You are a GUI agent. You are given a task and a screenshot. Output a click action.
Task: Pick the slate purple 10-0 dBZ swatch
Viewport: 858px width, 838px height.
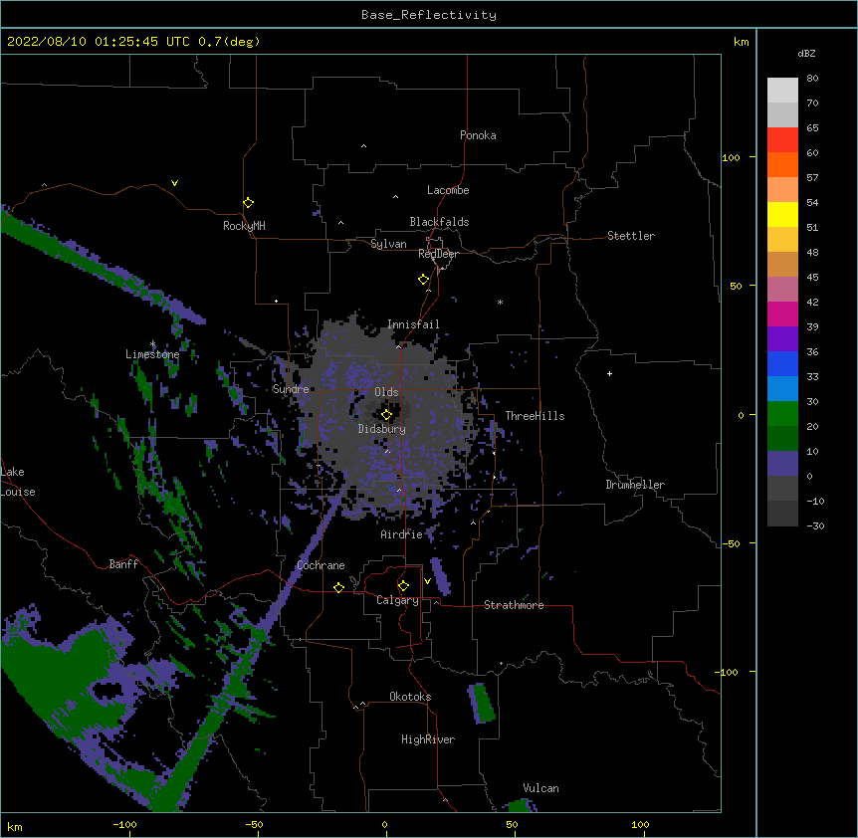(x=782, y=464)
